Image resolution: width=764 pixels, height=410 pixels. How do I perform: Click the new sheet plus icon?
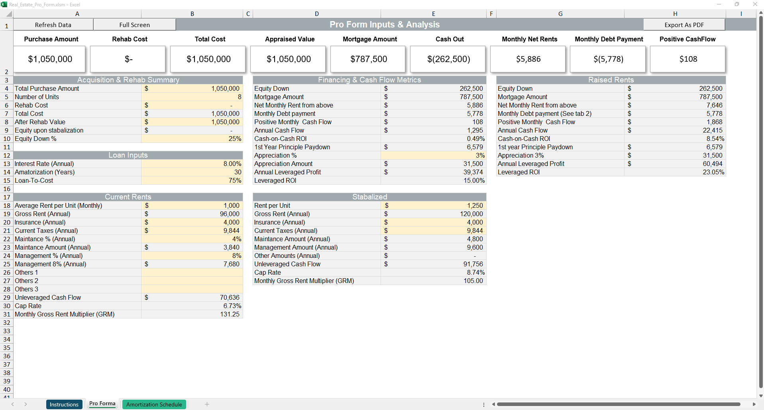click(x=207, y=404)
